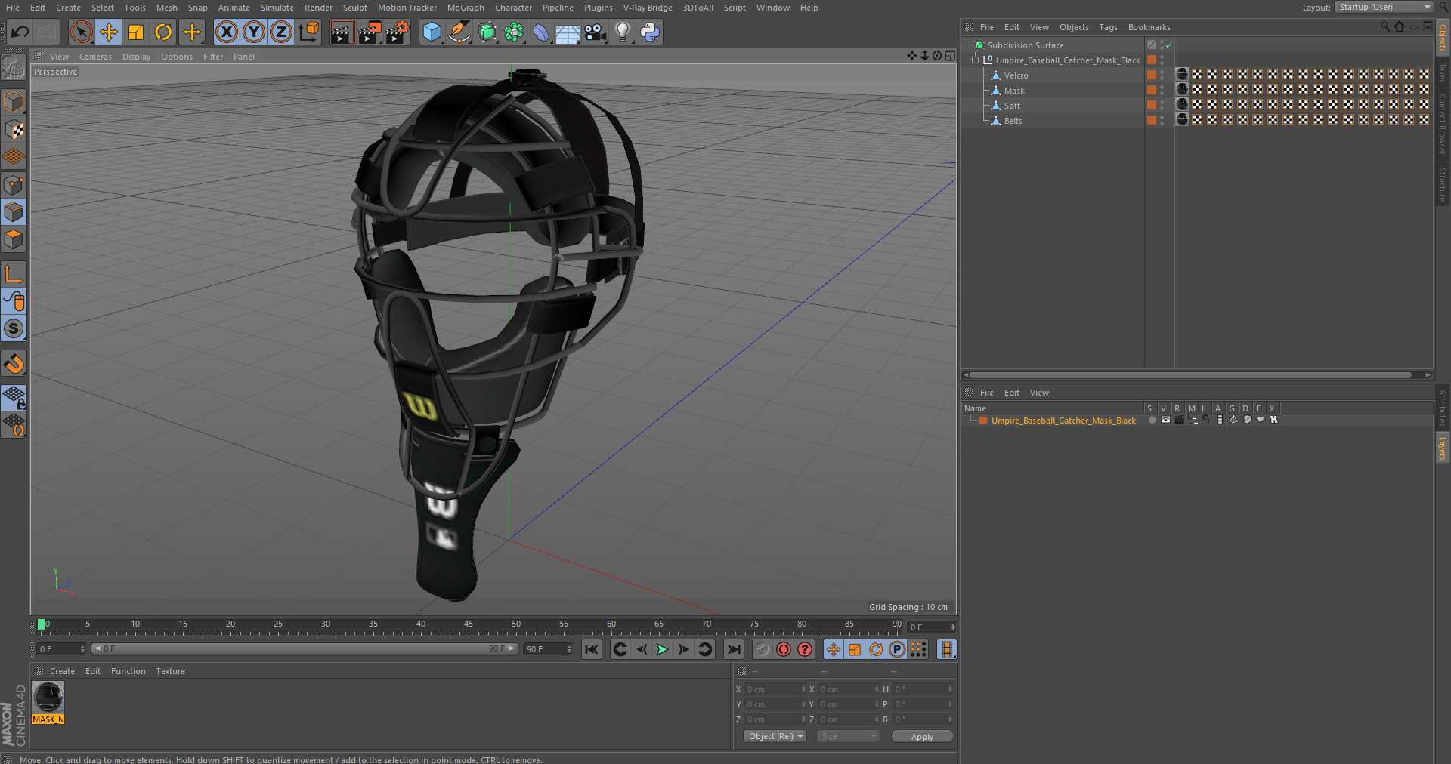This screenshot has height=764, width=1451.
Task: Click Mask object's material tag
Action: (x=1183, y=89)
